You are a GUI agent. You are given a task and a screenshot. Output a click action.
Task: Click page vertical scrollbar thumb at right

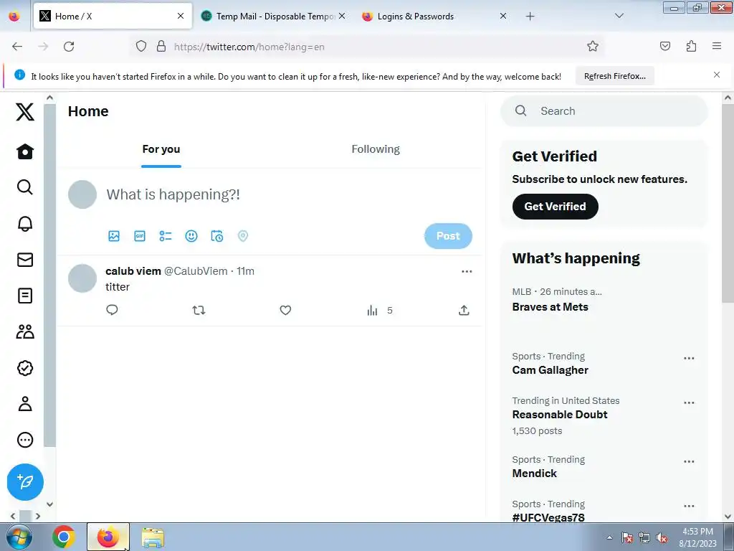pos(728,203)
